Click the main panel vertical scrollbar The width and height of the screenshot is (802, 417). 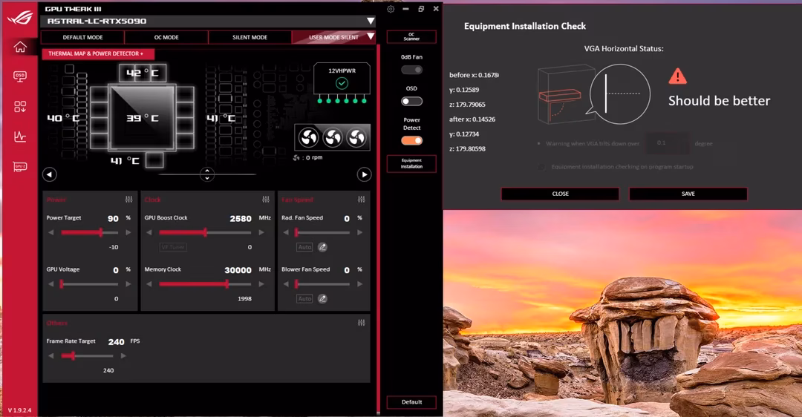(379, 229)
